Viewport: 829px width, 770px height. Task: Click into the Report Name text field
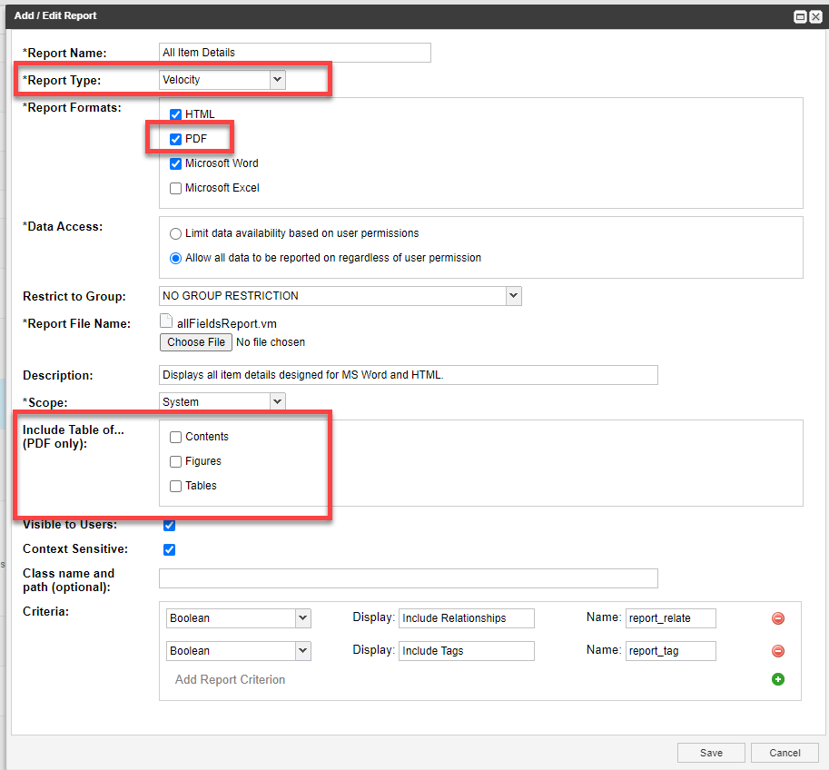tap(295, 53)
